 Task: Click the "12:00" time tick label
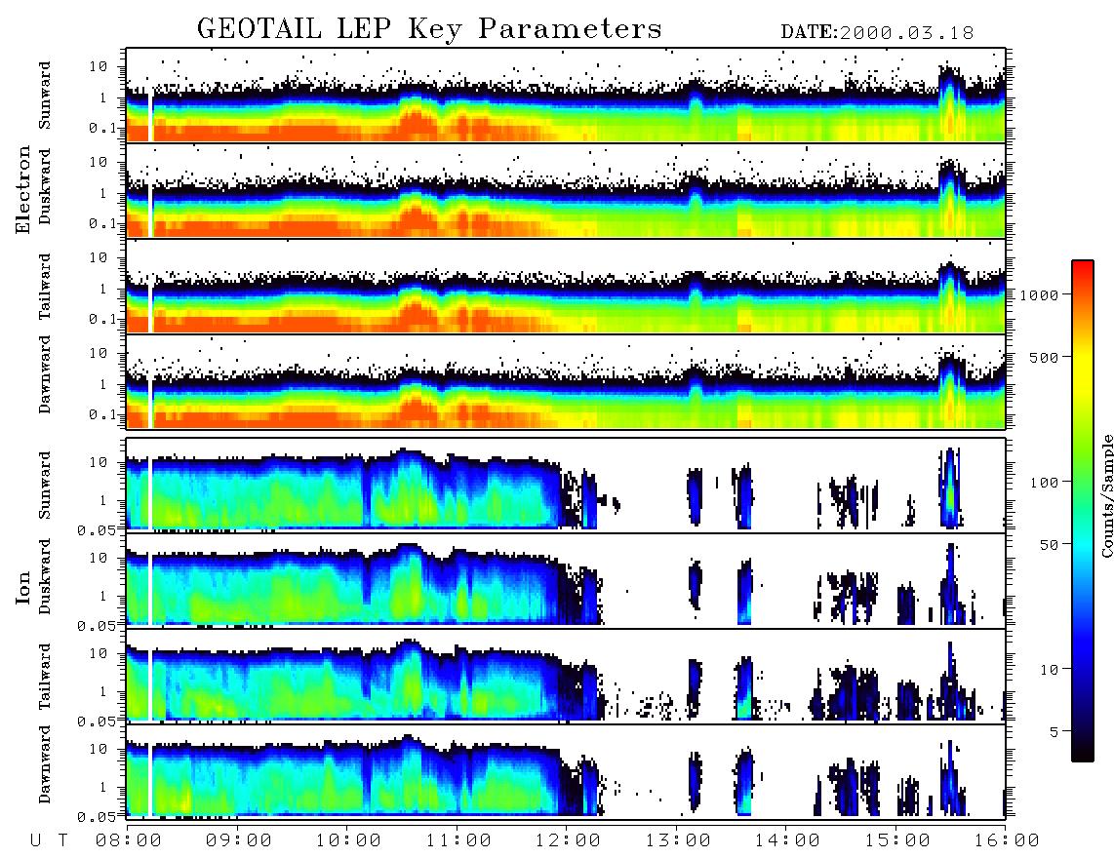569,840
